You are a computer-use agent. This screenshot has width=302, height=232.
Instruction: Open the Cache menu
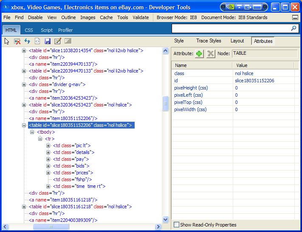[x=106, y=17]
